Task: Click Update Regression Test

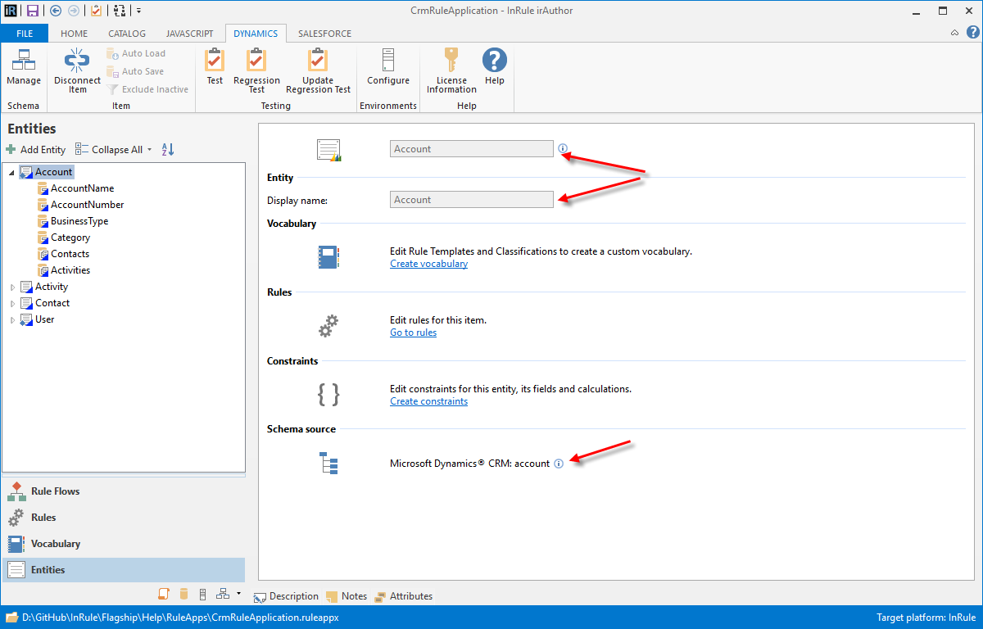Action: coord(318,71)
